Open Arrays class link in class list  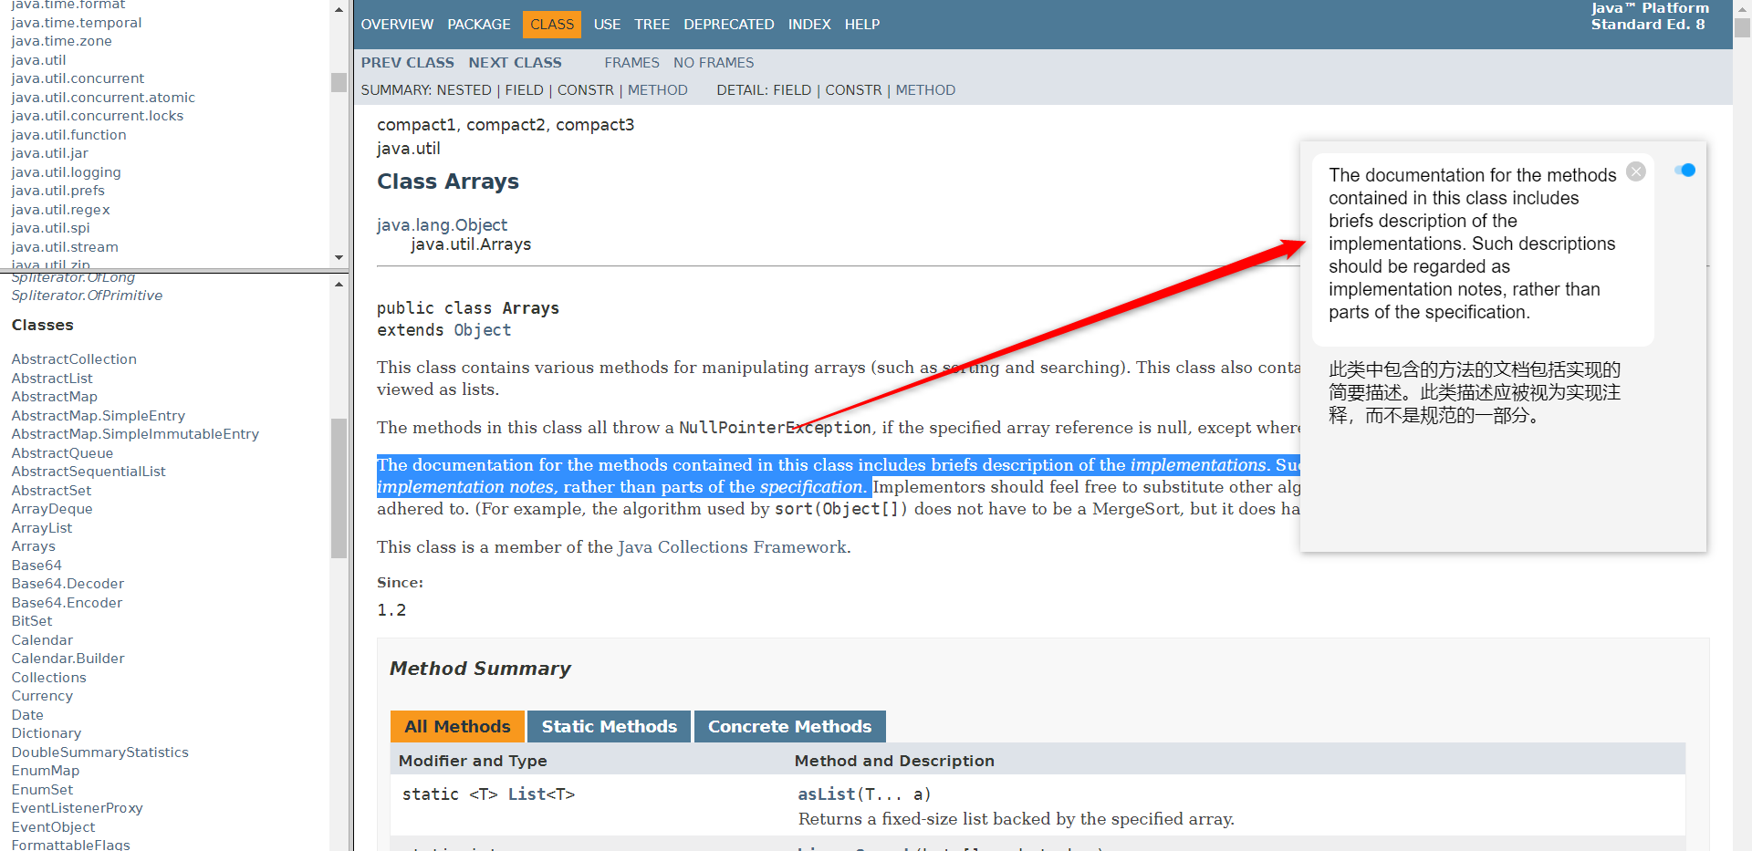tap(33, 546)
